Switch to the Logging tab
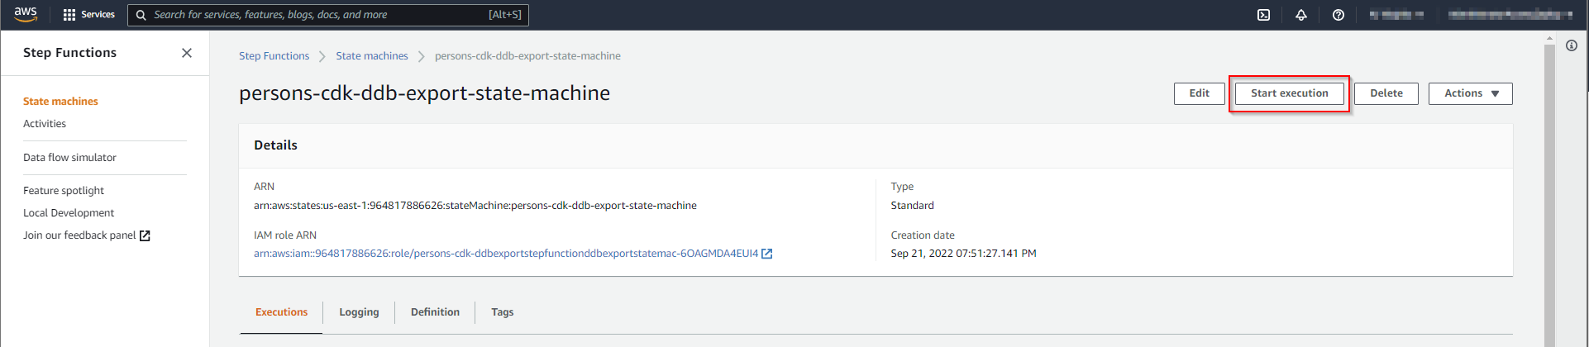 pyautogui.click(x=359, y=312)
